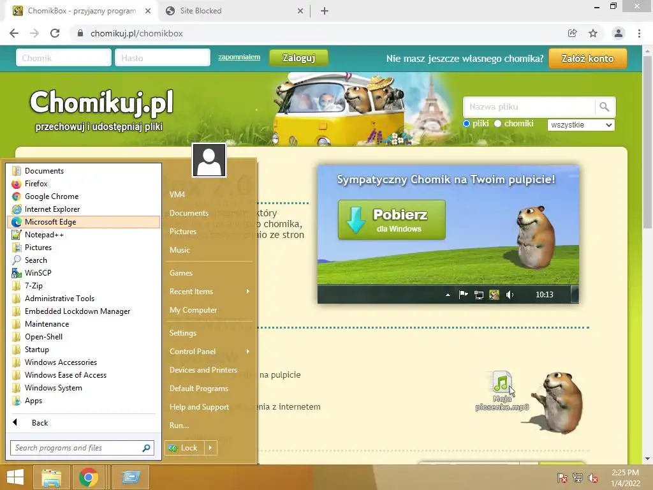The height and width of the screenshot is (490, 653).
Task: Click the Hasło password field
Action: [x=163, y=58]
